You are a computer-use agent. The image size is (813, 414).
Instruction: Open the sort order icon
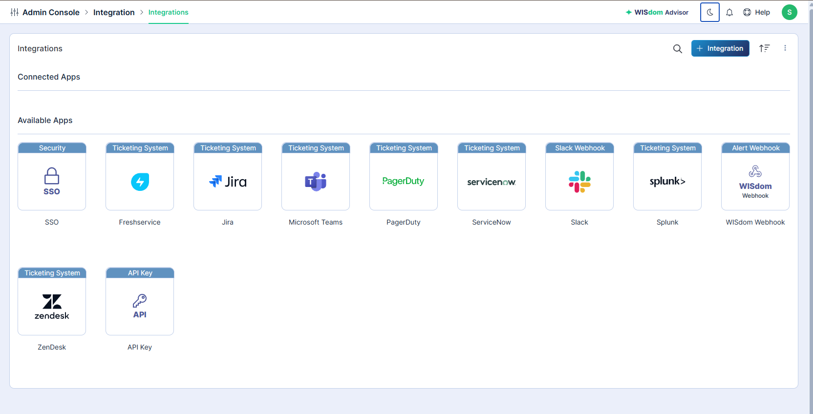coord(764,48)
